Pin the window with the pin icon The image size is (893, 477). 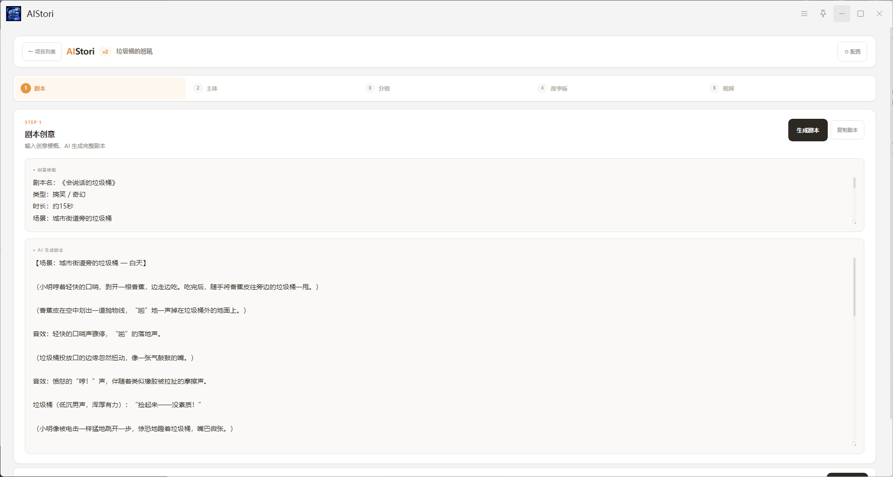point(823,14)
